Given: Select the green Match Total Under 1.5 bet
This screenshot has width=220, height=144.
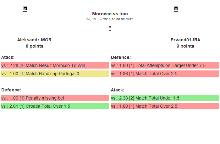Looking at the screenshot, I should (165, 98).
